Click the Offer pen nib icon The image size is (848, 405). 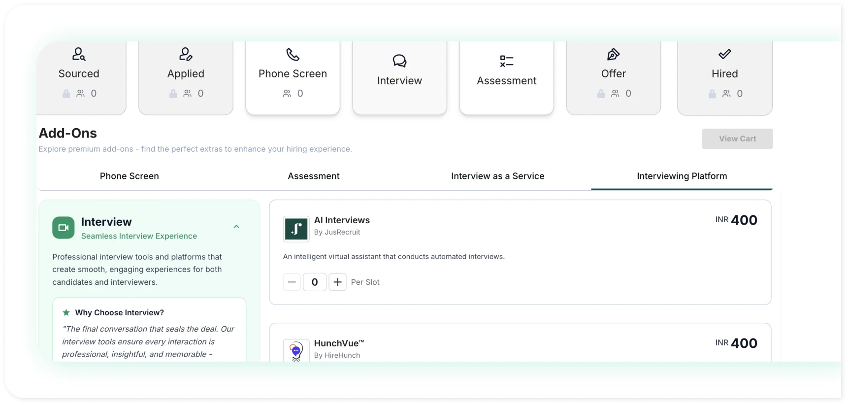click(x=613, y=54)
